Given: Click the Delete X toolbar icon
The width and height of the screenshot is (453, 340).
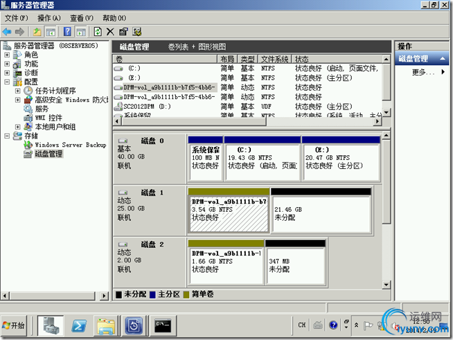Looking at the screenshot, I should [x=110, y=32].
